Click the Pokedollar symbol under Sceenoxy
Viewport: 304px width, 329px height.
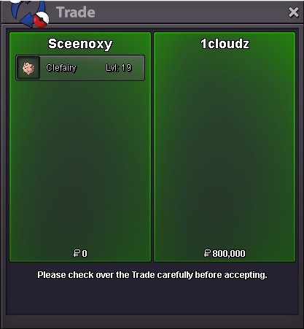point(77,253)
